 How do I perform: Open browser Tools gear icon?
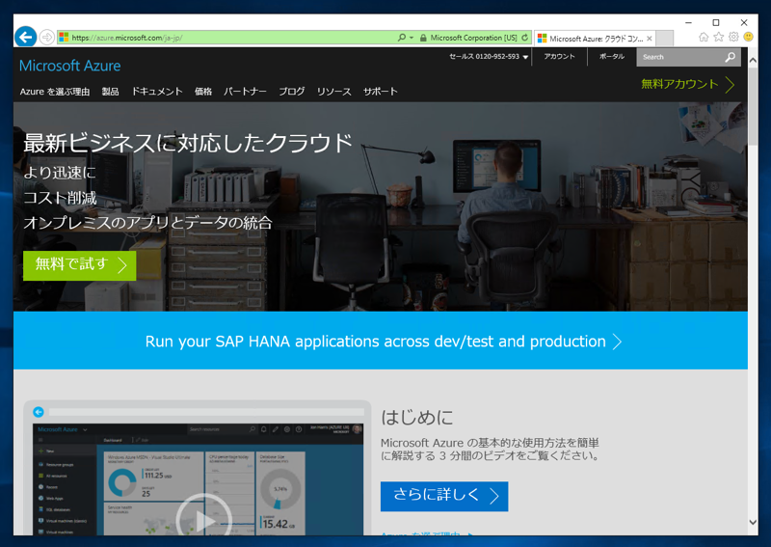click(733, 37)
